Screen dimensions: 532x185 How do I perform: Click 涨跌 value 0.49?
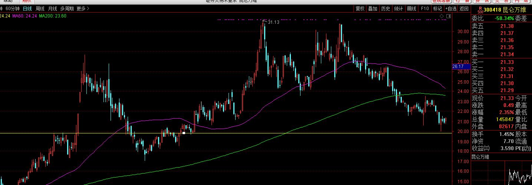(x=509, y=105)
